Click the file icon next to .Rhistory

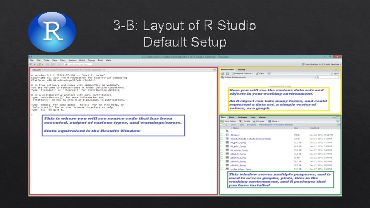227,135
